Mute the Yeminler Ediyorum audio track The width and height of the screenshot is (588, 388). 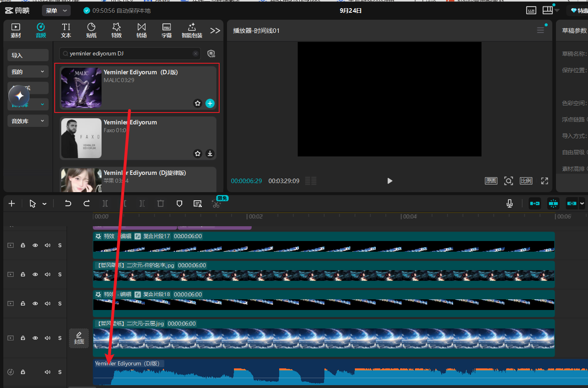[48, 372]
